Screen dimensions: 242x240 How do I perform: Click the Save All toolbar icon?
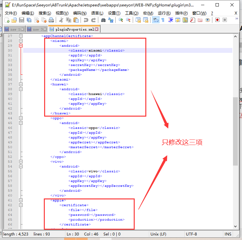(x=29, y=20)
